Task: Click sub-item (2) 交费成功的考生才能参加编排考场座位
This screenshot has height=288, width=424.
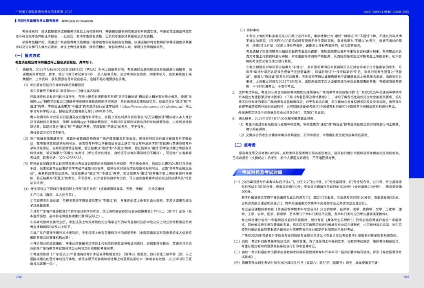Action: point(304,135)
